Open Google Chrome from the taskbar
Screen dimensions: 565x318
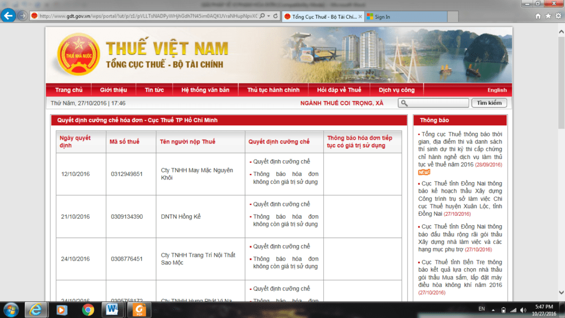tap(88, 310)
